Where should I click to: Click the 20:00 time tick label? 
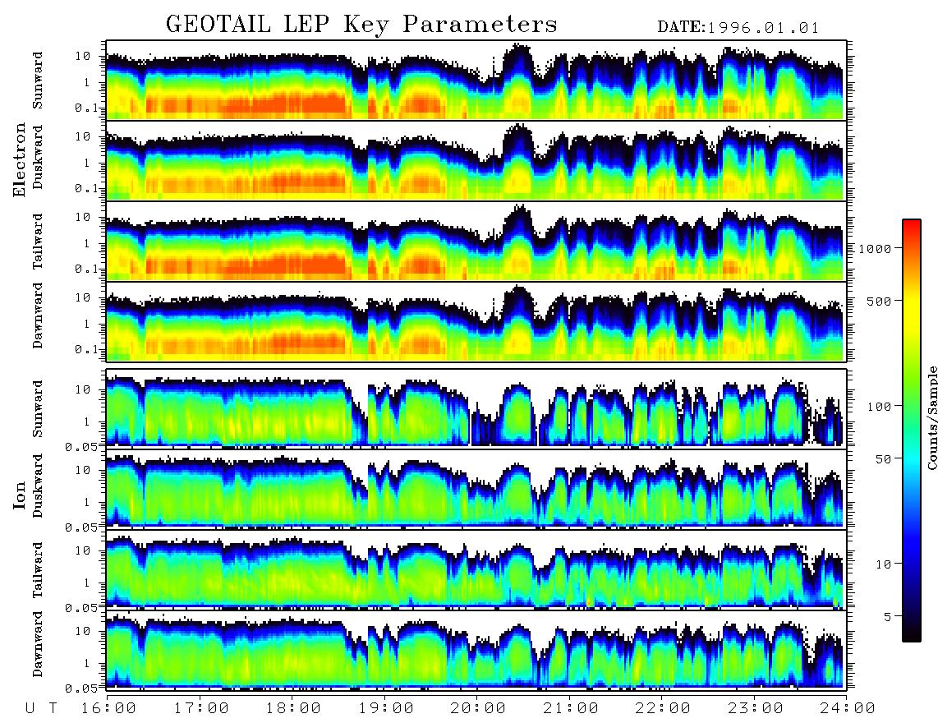478,708
